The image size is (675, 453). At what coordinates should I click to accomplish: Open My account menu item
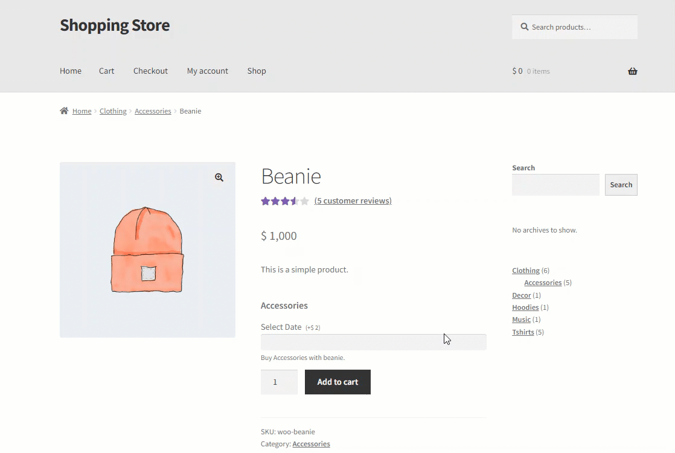click(x=208, y=71)
